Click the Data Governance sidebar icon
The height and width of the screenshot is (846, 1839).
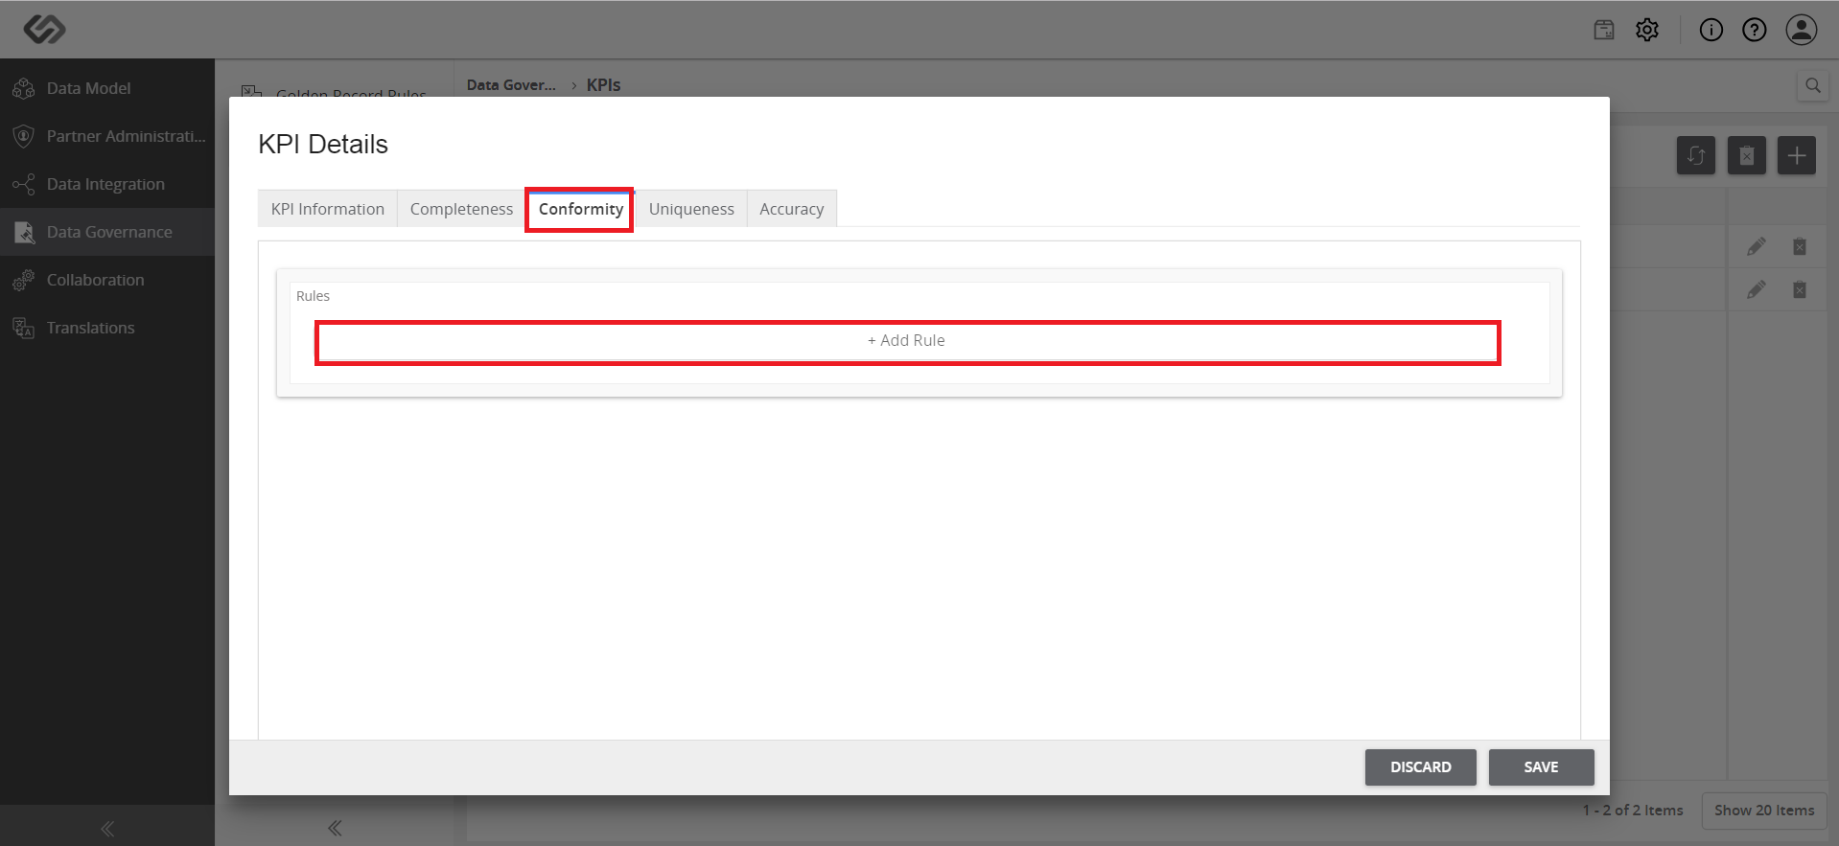pyautogui.click(x=24, y=232)
